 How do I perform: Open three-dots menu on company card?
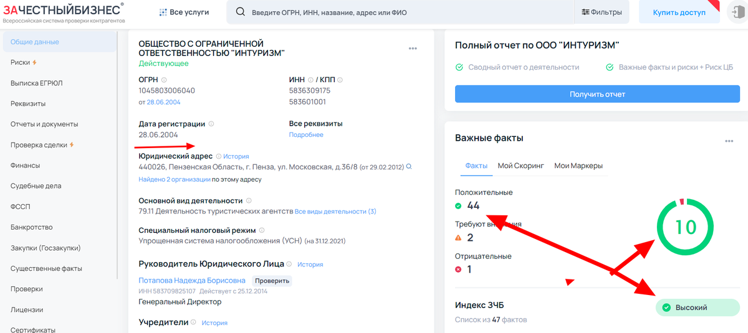413,49
